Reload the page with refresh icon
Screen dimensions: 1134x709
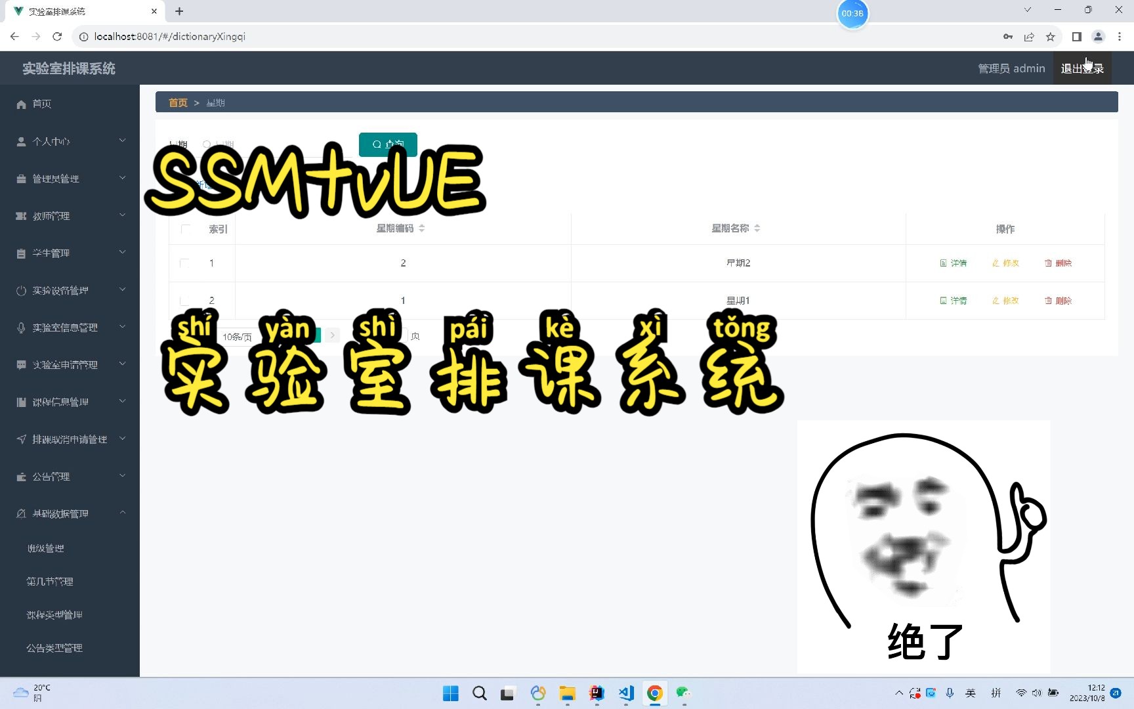[x=57, y=37]
